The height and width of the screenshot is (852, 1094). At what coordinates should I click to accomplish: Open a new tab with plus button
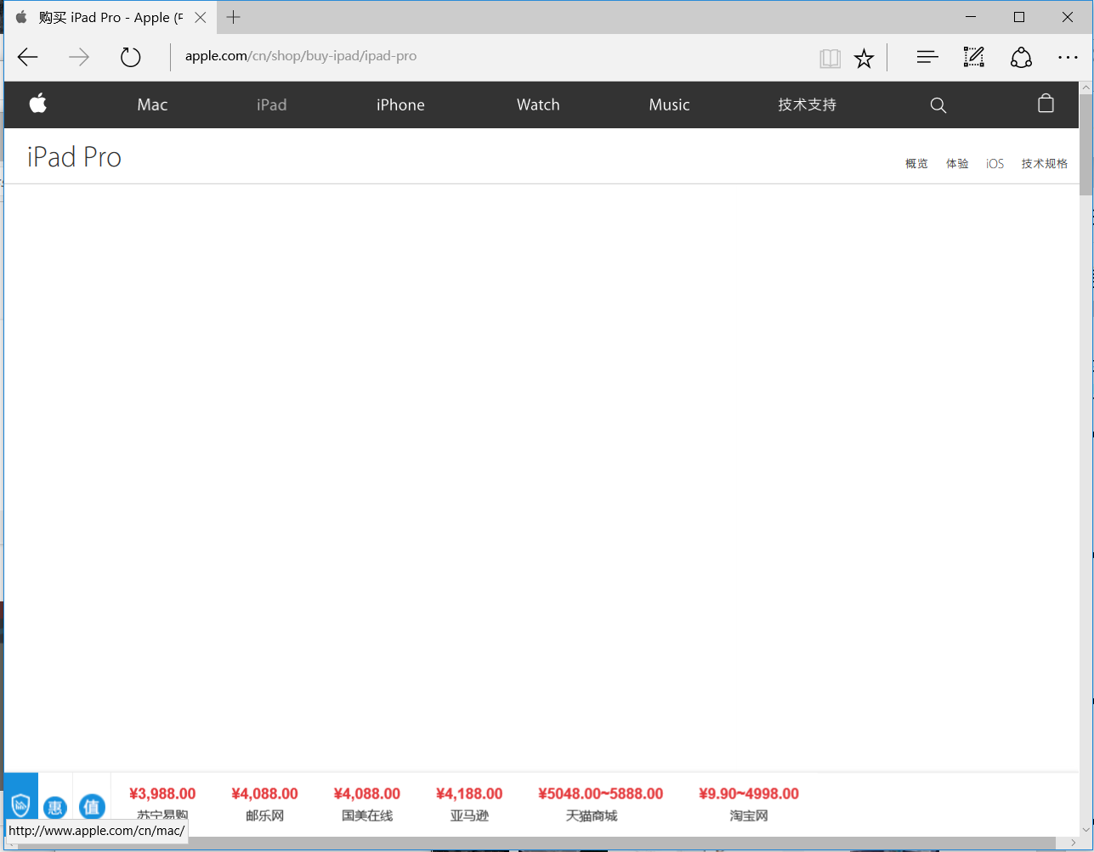click(x=233, y=17)
